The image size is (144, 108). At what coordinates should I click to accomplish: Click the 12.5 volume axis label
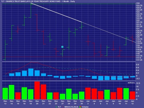point(138,83)
